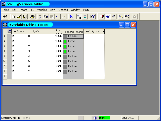161x121 pixels.
Task: Click the context Help arrow-question icon
Action: [92, 17]
